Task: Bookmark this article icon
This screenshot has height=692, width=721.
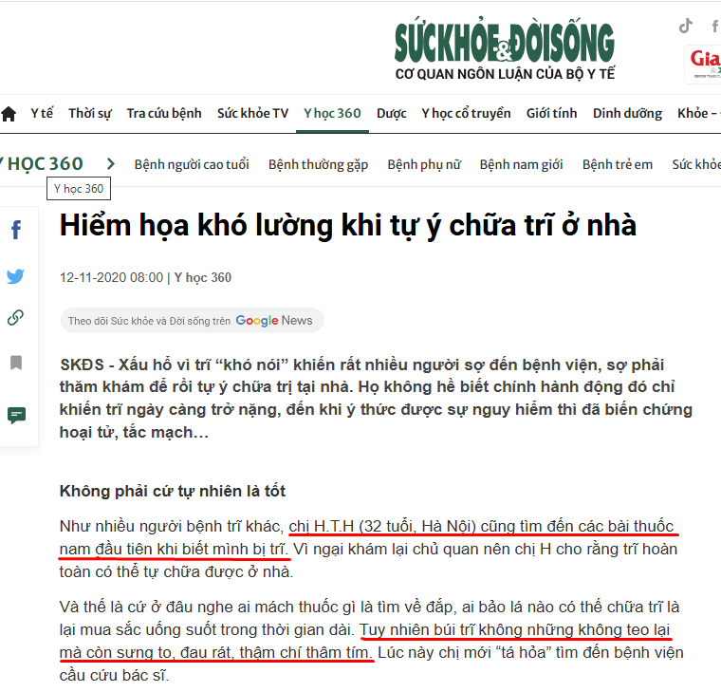Action: [16, 363]
